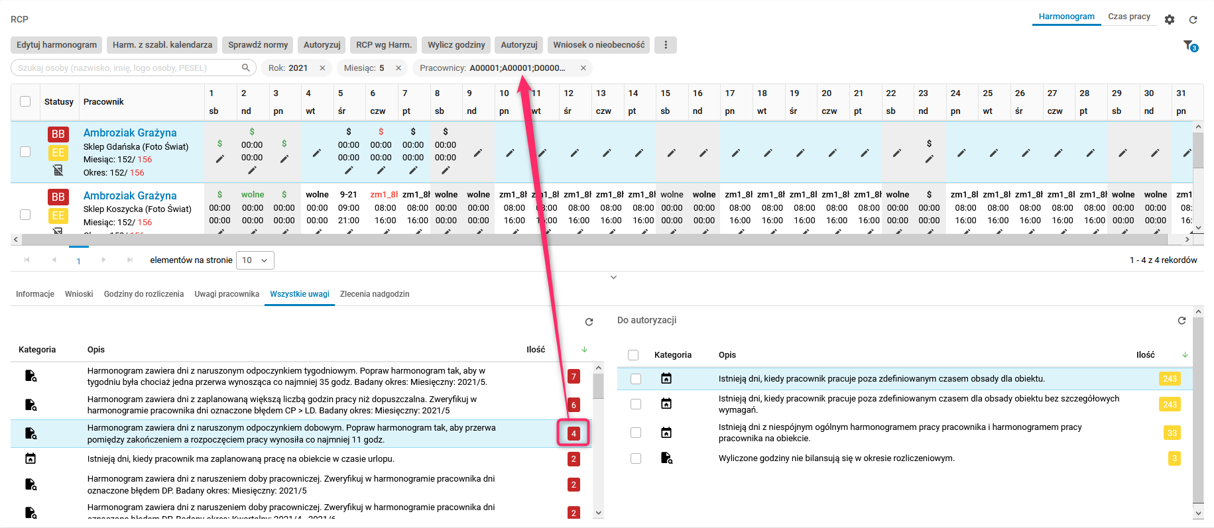Open the filter icon with badge 3
The image size is (1214, 528).
(1190, 46)
